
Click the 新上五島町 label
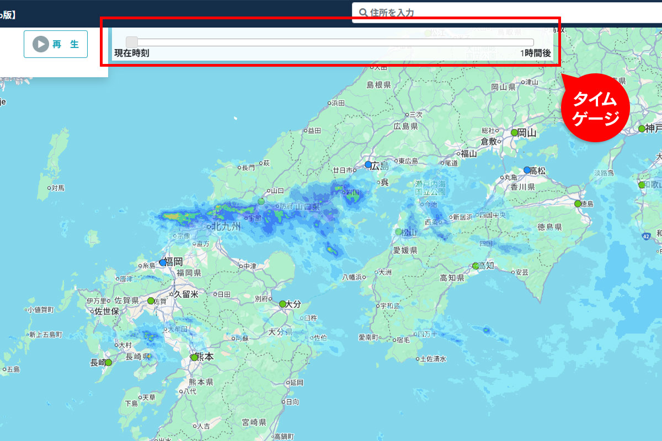coord(46,335)
